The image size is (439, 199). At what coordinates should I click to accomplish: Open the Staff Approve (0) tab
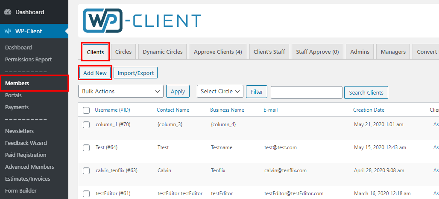[317, 52]
